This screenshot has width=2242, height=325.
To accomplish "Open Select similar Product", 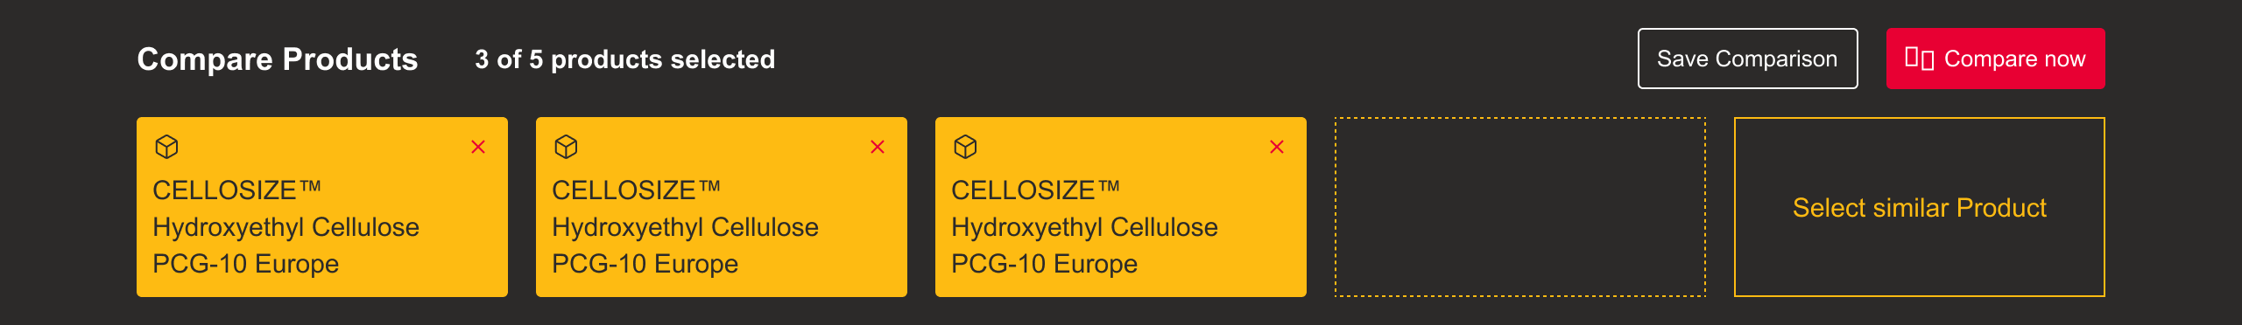I will click(1919, 207).
